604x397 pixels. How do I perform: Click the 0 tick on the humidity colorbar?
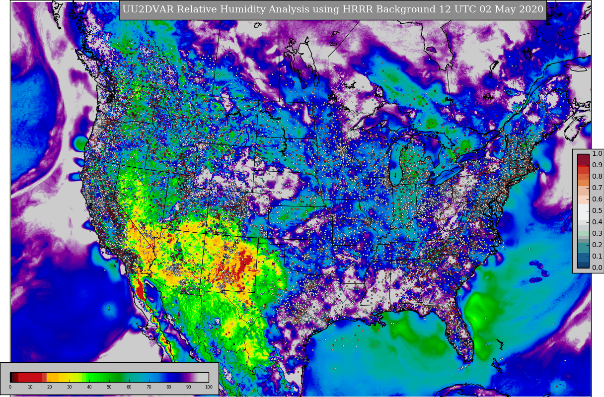[x=10, y=387]
